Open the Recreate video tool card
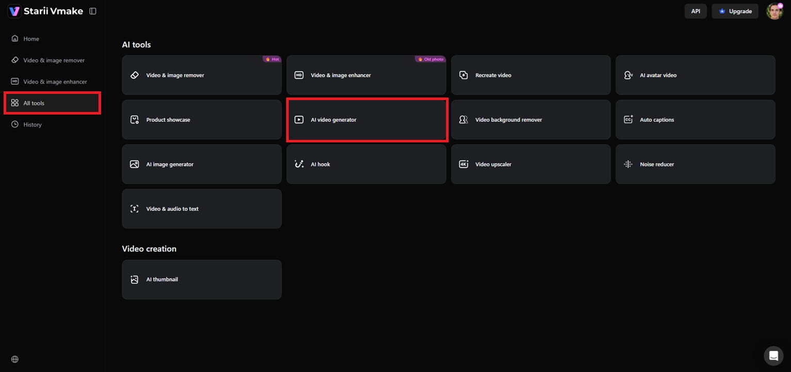791x372 pixels. click(x=531, y=75)
